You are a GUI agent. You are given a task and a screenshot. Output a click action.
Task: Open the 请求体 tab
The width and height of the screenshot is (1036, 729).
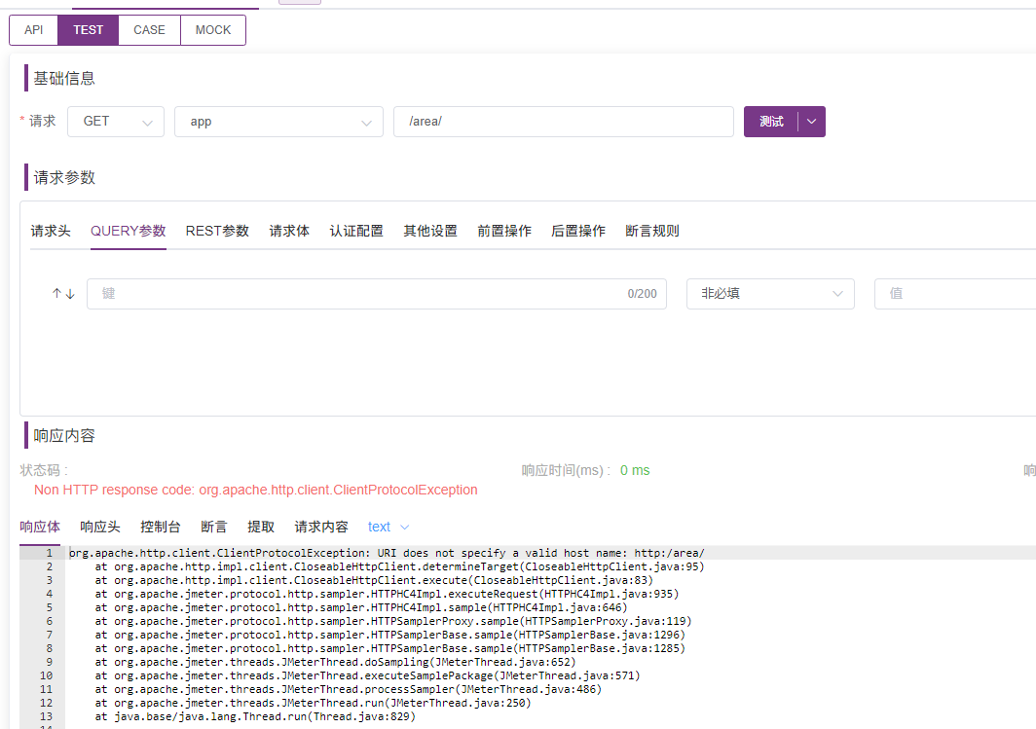pos(289,231)
